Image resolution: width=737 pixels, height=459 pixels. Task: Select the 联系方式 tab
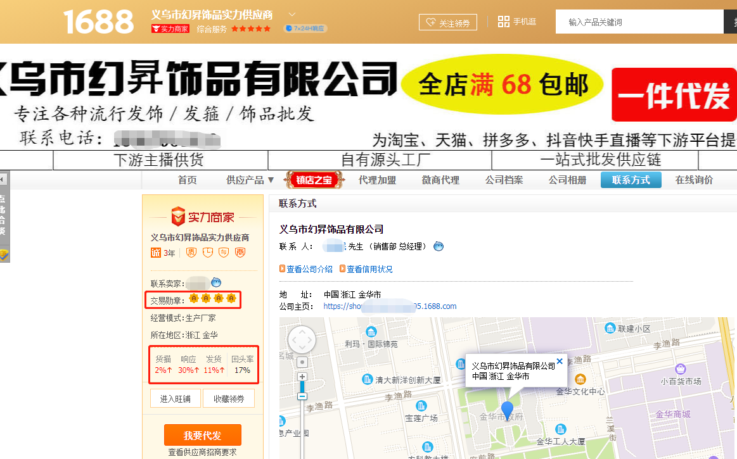631,180
